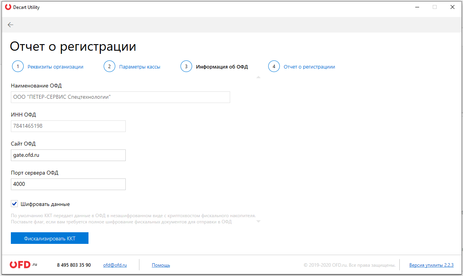Click the copyright text "© 2019-2020 OFD.ru"
Image resolution: width=463 pixels, height=276 pixels.
tap(325, 265)
